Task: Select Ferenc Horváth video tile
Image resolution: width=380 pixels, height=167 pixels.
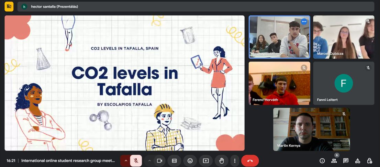Action: 279,83
